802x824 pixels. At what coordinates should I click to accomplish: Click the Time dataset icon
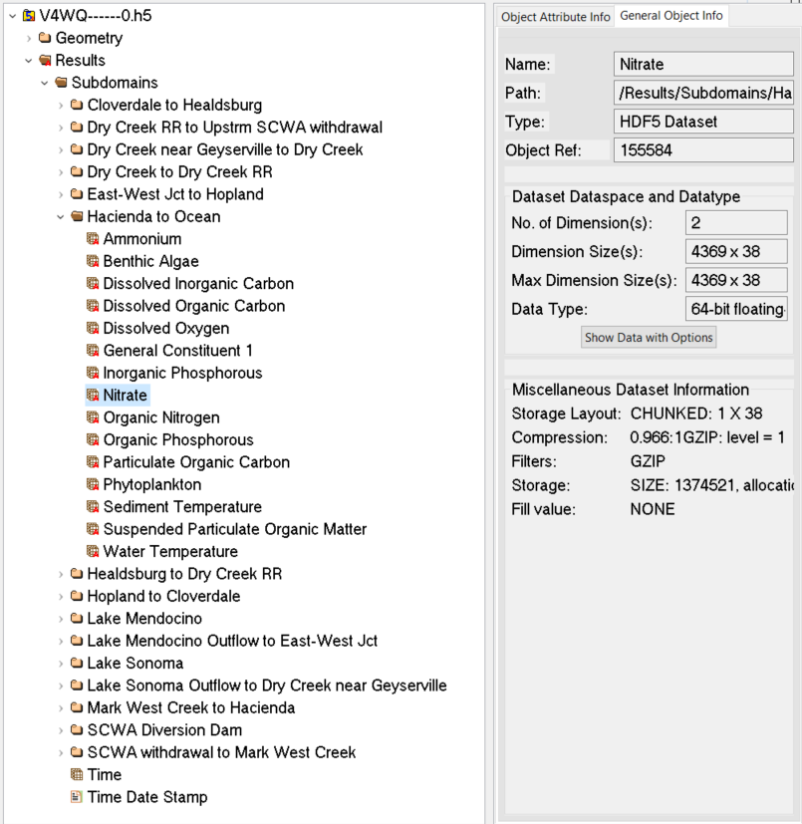point(78,774)
